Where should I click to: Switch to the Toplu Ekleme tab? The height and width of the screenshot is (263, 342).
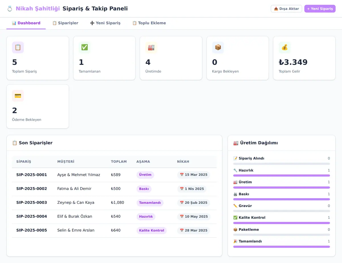[149, 23]
